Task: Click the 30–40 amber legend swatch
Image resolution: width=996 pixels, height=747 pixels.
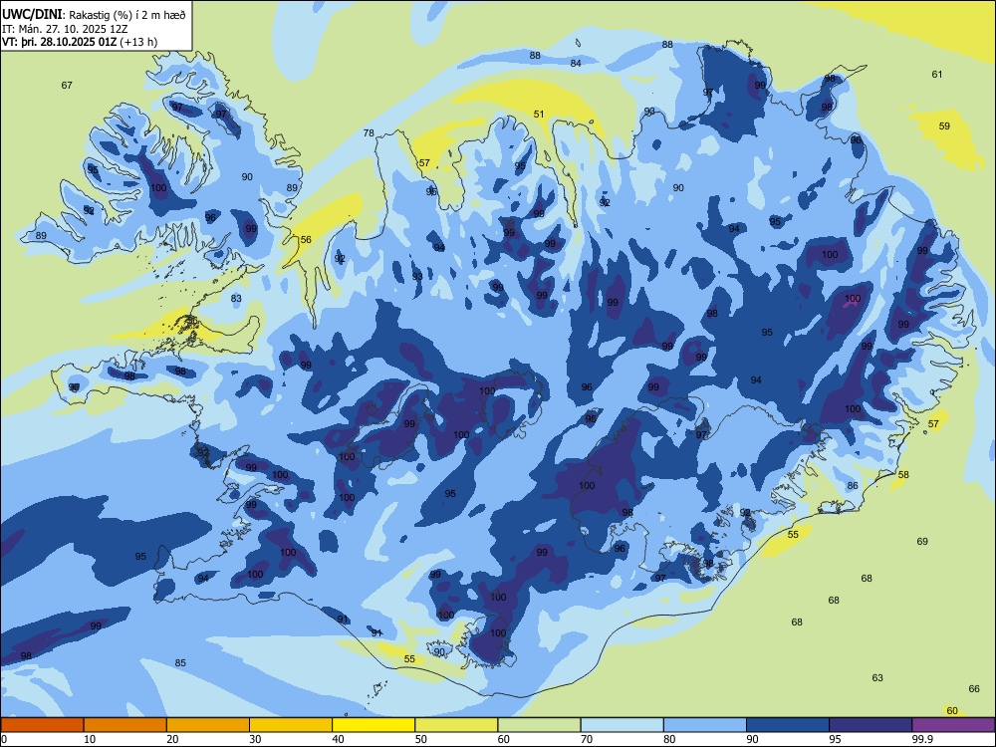Action: 291,725
